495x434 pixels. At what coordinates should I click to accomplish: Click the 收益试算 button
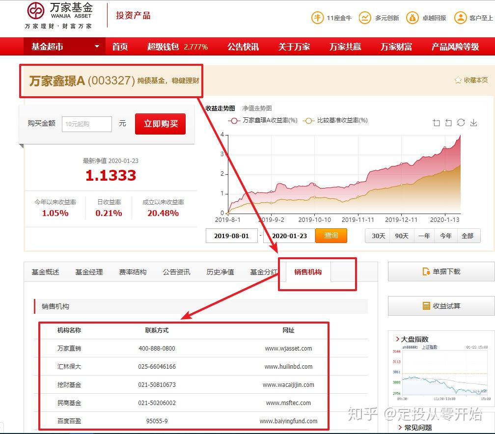pos(441,306)
